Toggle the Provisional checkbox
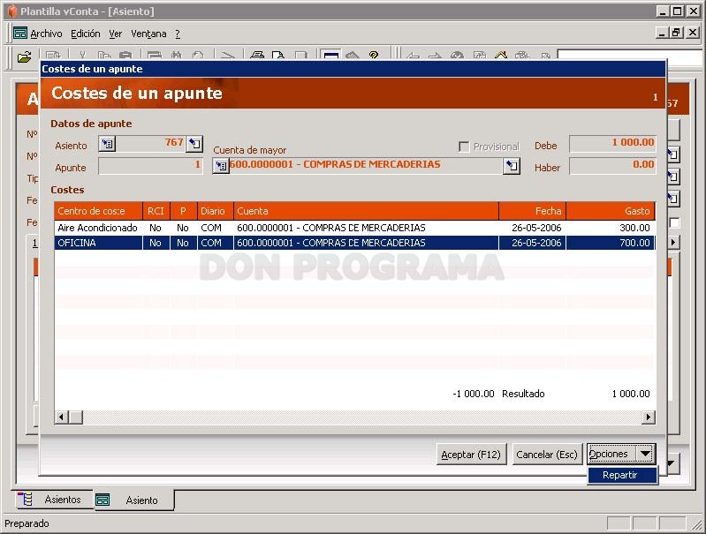Viewport: 706px width, 534px height. click(463, 147)
